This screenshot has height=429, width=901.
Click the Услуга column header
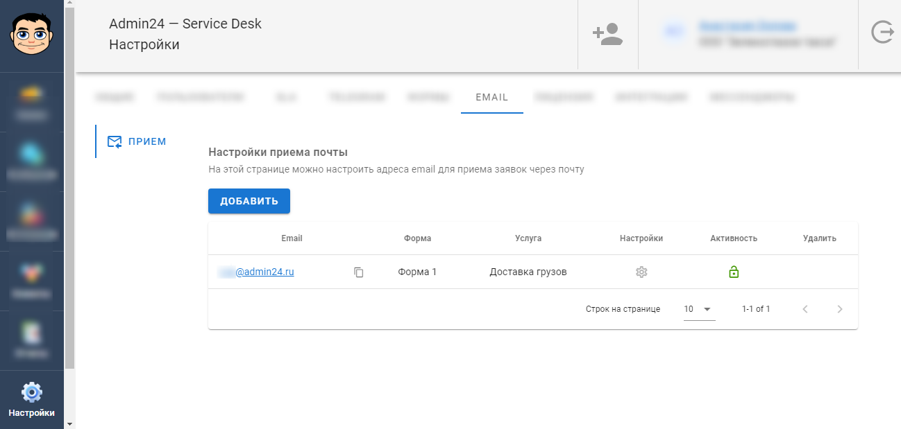tap(528, 238)
